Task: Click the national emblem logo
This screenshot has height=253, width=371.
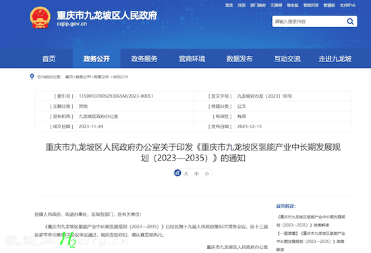Action: (40, 18)
